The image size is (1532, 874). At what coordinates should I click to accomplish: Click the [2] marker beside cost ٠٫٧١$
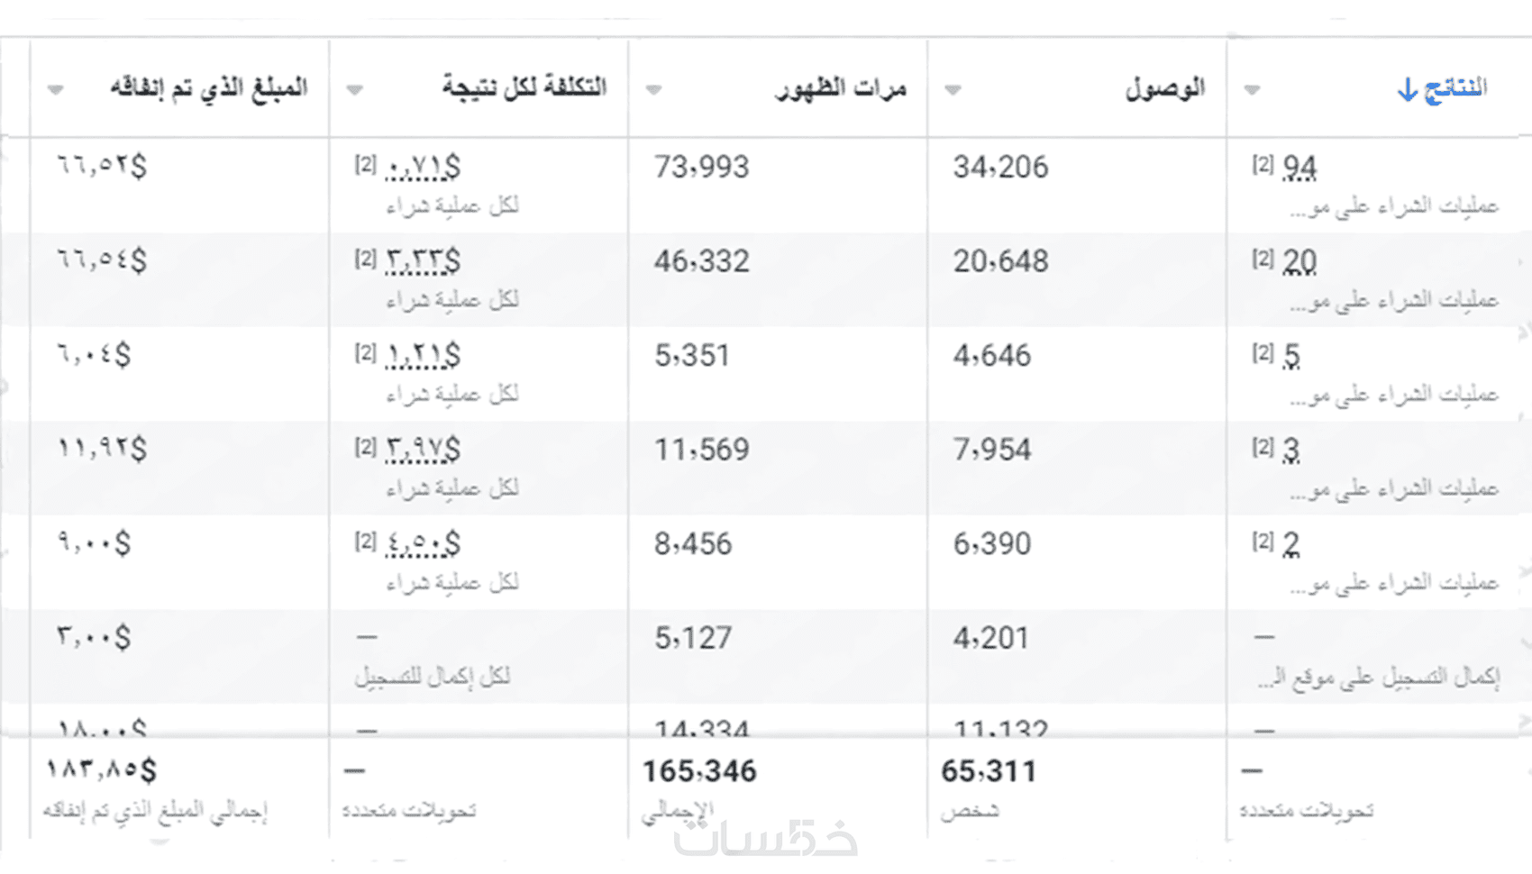point(365,164)
